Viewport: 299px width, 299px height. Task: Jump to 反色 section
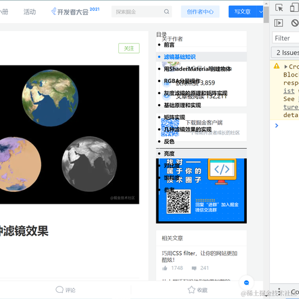pos(169,141)
